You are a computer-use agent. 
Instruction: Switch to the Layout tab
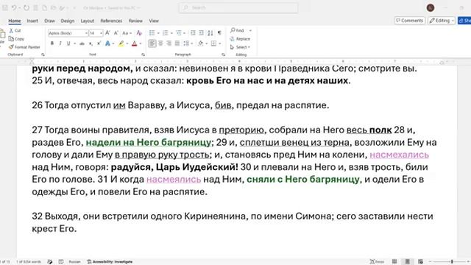pyautogui.click(x=88, y=21)
